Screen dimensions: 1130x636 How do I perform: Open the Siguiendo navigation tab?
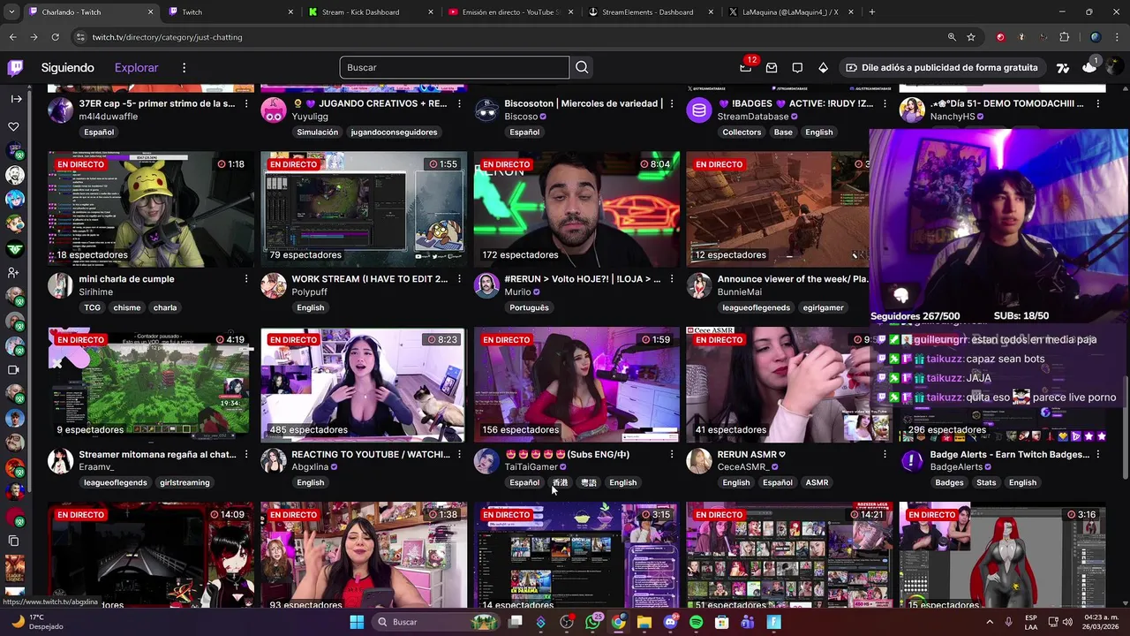[67, 68]
